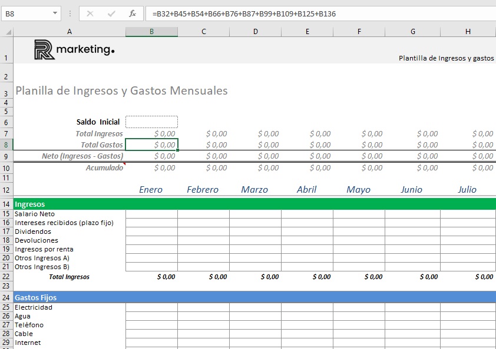Click the 'Electricidad' row label
The image size is (496, 349).
[34, 307]
